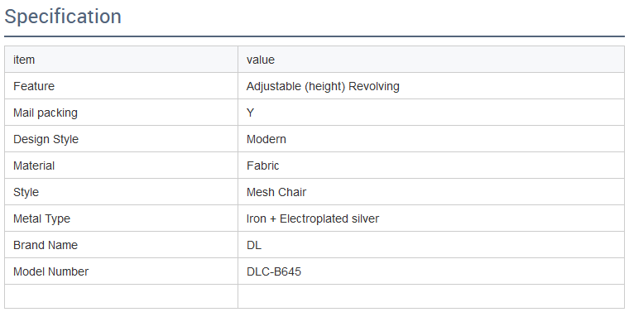Click the Style row label

click(x=26, y=193)
